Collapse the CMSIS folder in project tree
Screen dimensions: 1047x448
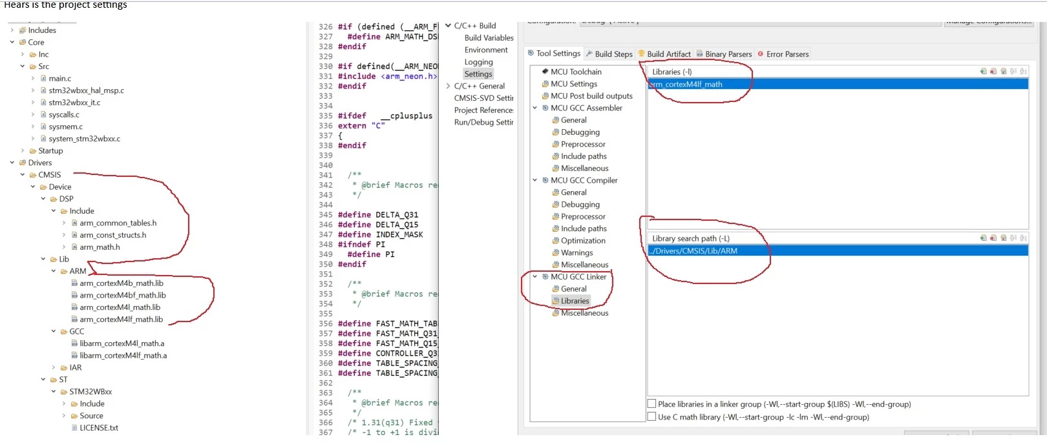coord(23,175)
